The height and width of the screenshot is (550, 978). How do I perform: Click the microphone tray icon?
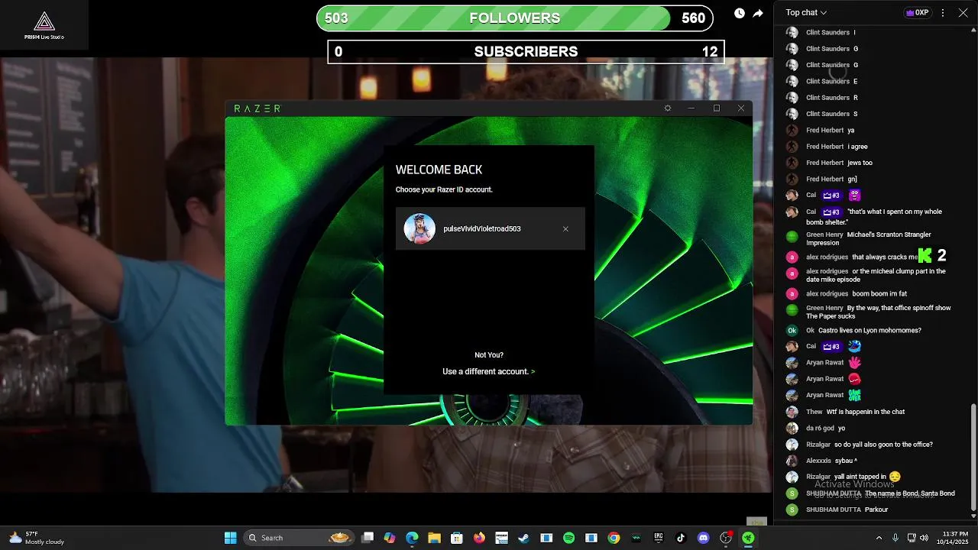pyautogui.click(x=895, y=538)
